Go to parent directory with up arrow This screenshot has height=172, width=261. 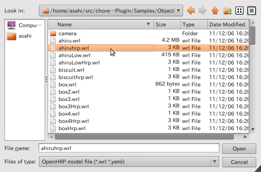click(215, 11)
